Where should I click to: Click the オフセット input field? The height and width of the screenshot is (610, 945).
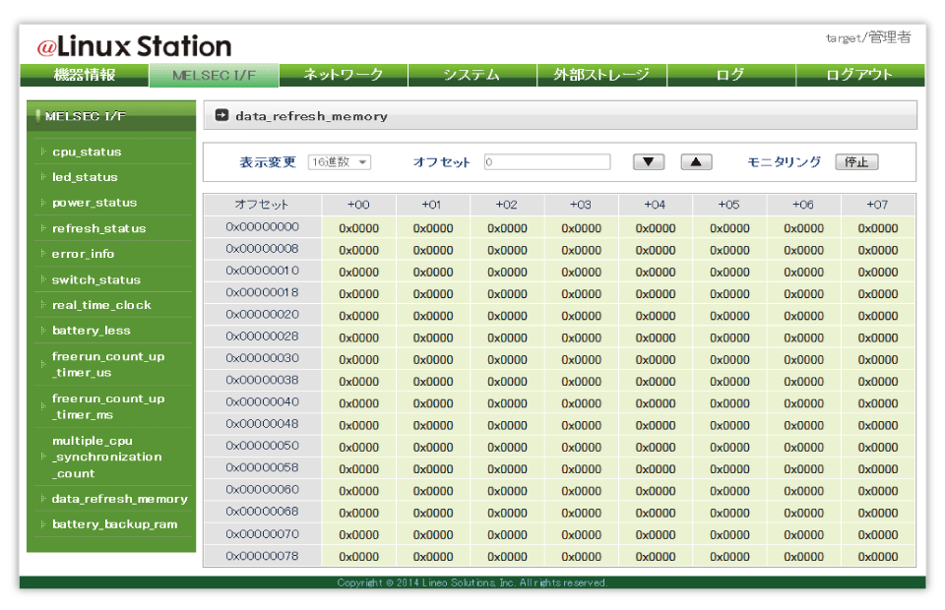(546, 162)
